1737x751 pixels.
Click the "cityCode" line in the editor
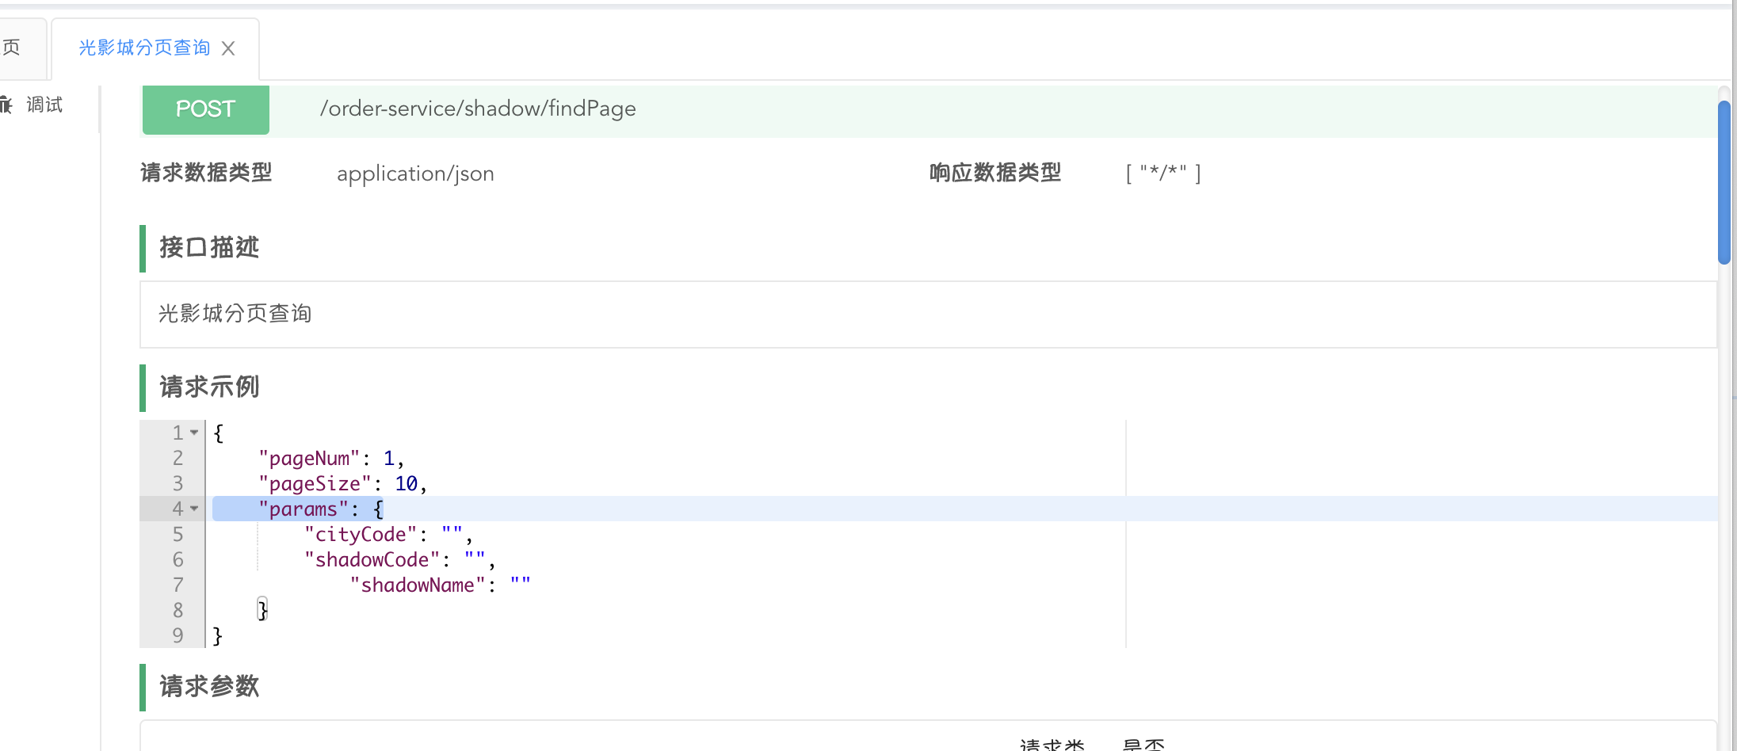388,534
